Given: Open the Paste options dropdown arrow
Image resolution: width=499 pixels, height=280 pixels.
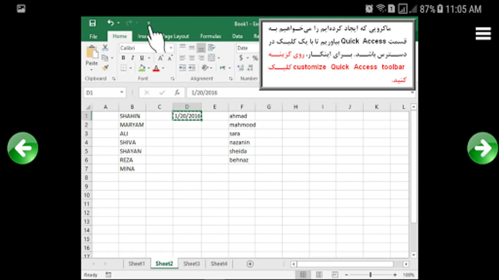Looking at the screenshot, I should click(91, 69).
